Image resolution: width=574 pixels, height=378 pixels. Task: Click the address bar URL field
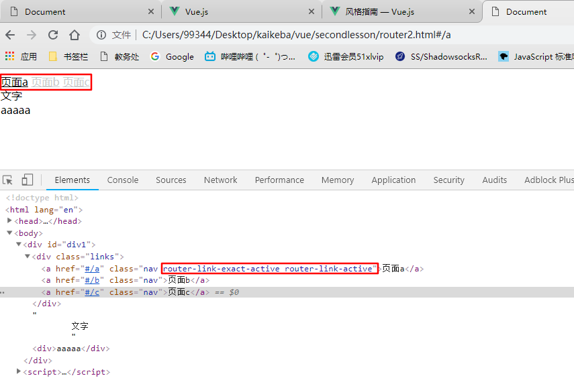pyautogui.click(x=295, y=35)
